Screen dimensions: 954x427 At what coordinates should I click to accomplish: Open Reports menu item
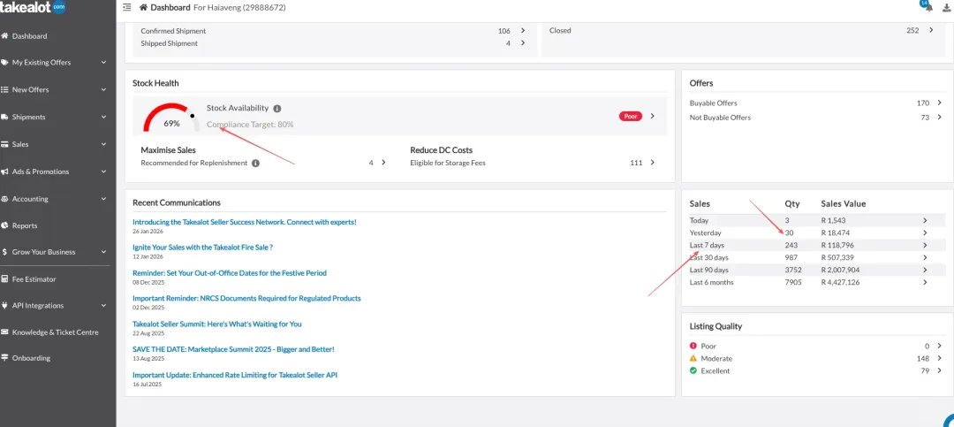click(25, 225)
